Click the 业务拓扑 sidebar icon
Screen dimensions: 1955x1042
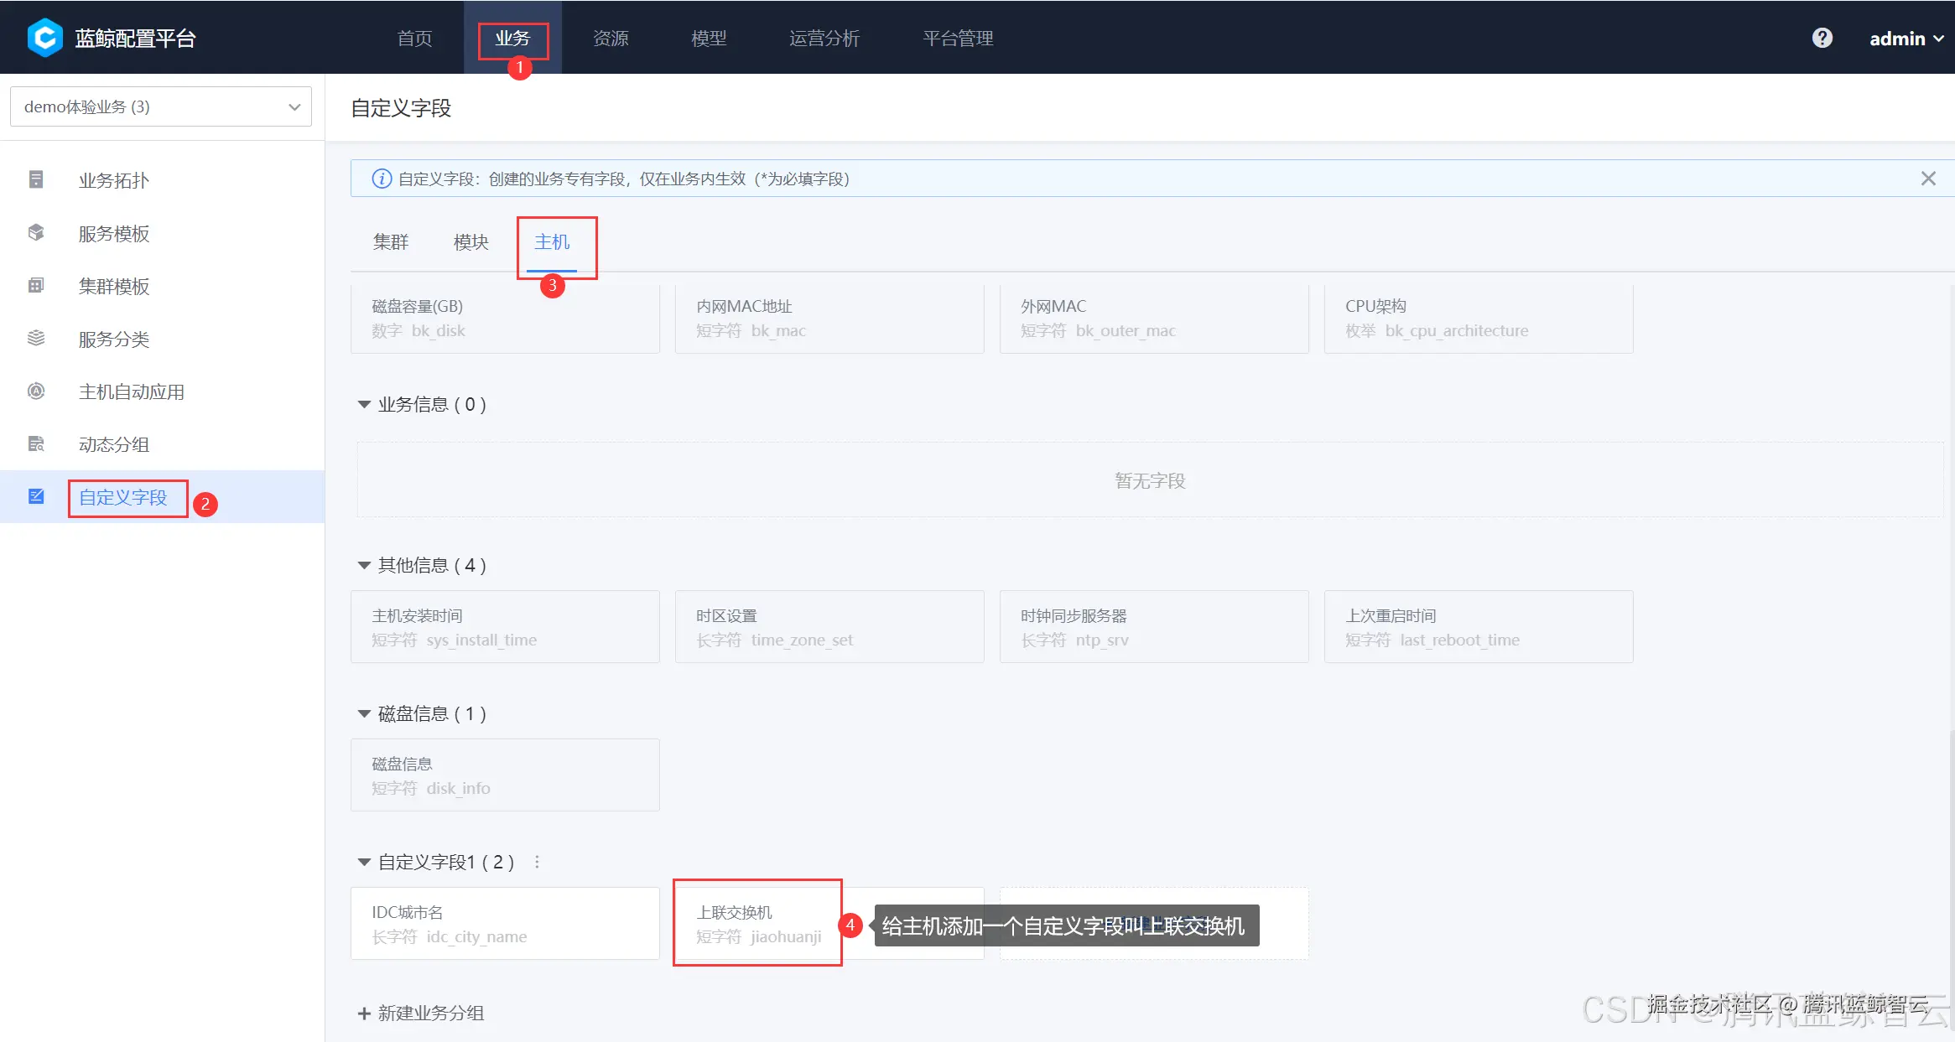pos(36,179)
